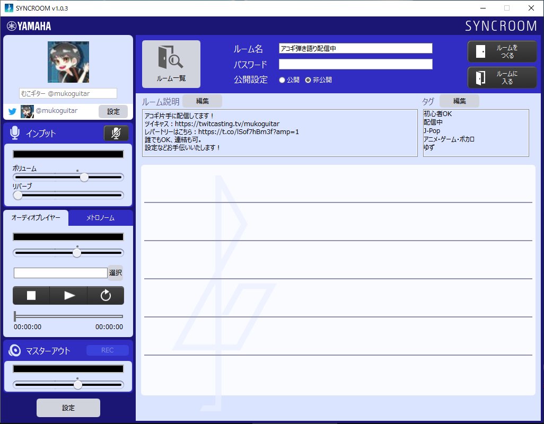
Task: Click the enter room (ルームに入る) button
Action: (x=502, y=78)
